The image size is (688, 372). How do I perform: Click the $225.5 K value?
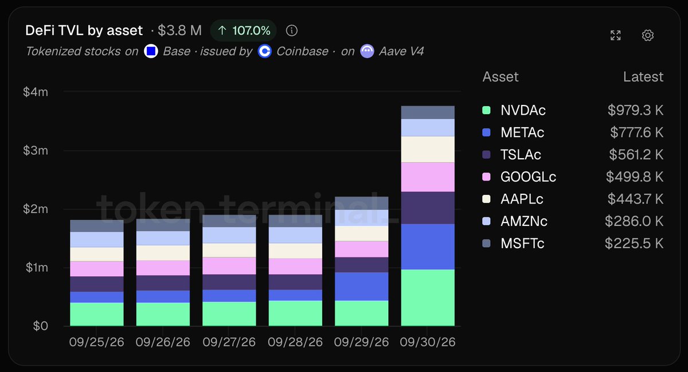pos(634,244)
